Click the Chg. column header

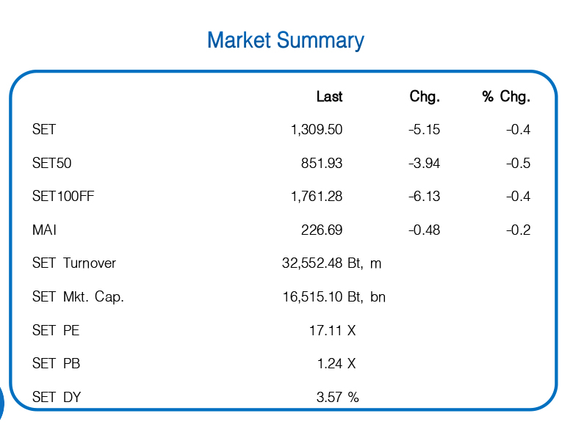coord(425,97)
